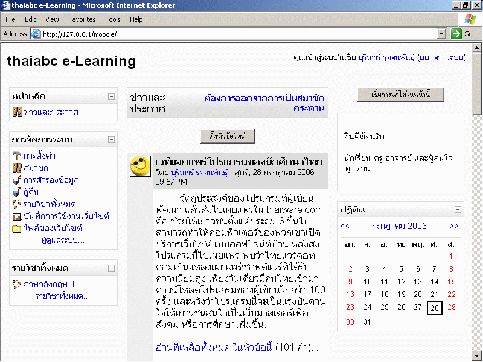Go to previous month in calendar
Viewport: 483px width, 362px height.
point(345,226)
